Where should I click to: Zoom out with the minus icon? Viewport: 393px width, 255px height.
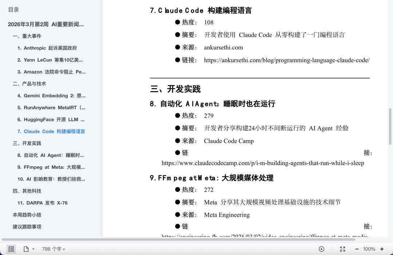click(357, 249)
